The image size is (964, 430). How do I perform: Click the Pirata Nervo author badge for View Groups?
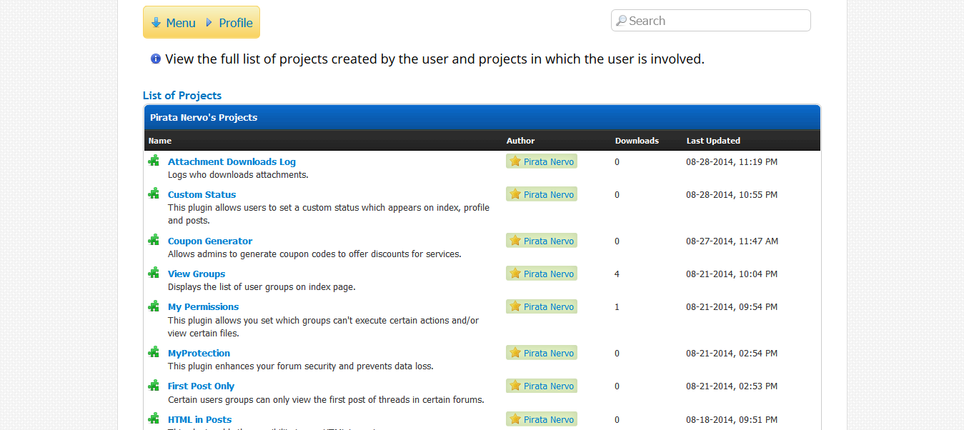(x=542, y=274)
